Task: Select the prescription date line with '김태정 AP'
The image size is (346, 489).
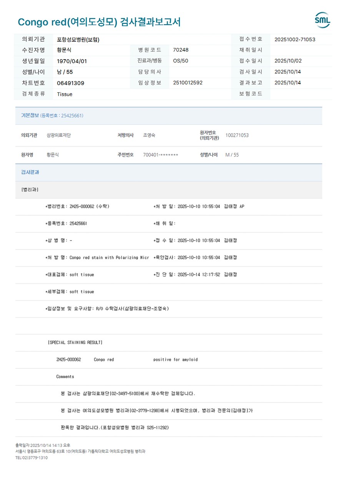Action: coord(199,207)
